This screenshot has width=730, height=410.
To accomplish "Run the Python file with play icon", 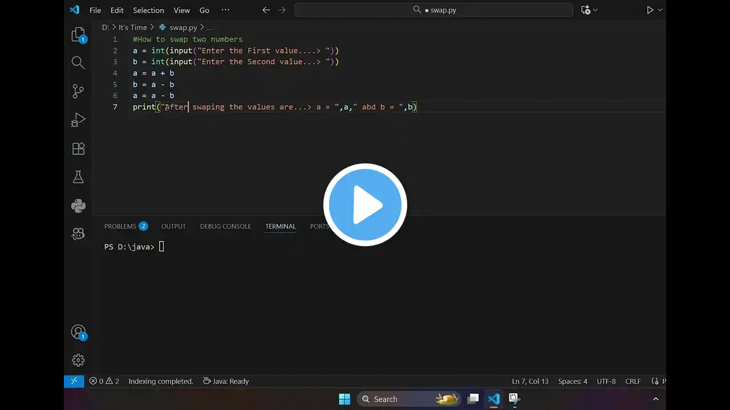I will [650, 10].
